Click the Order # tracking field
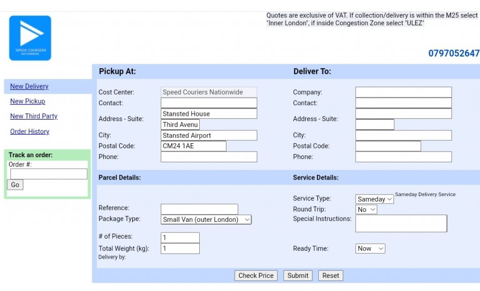480x291 pixels. pos(49,174)
